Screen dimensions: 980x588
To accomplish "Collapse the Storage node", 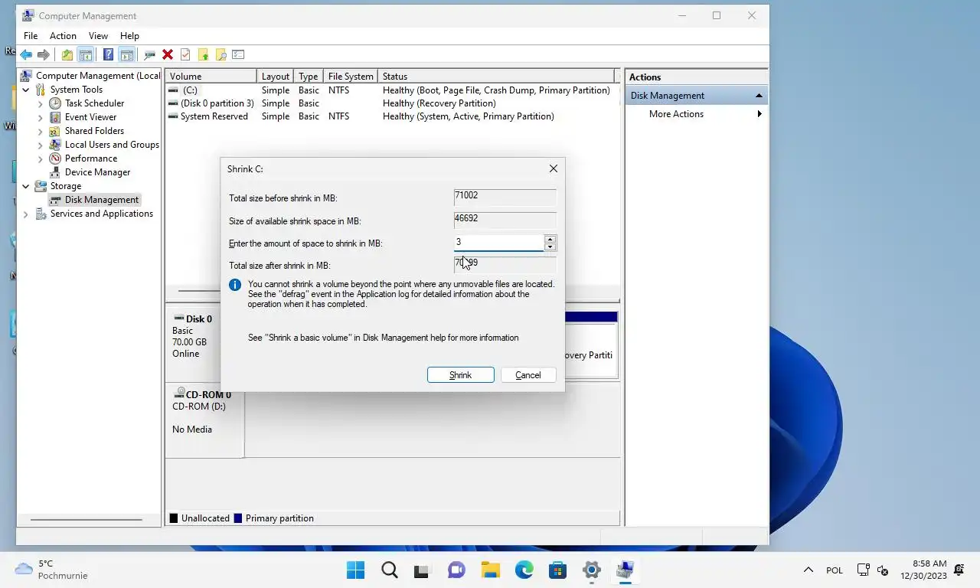I will pos(25,186).
